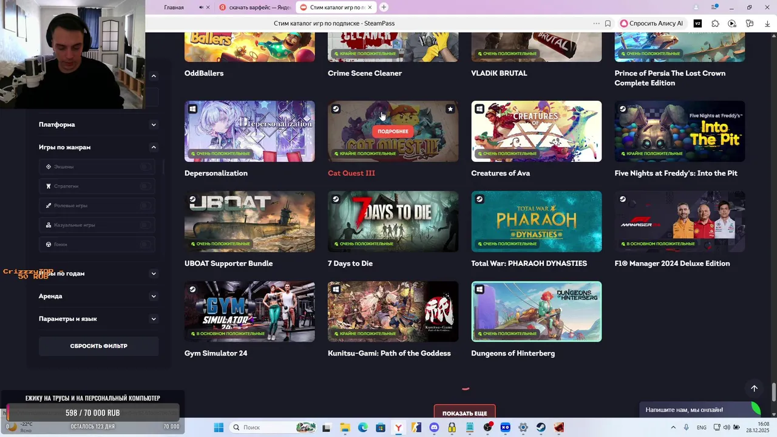The height and width of the screenshot is (437, 777).
Task: Open the Windows Start menu
Action: (219, 427)
